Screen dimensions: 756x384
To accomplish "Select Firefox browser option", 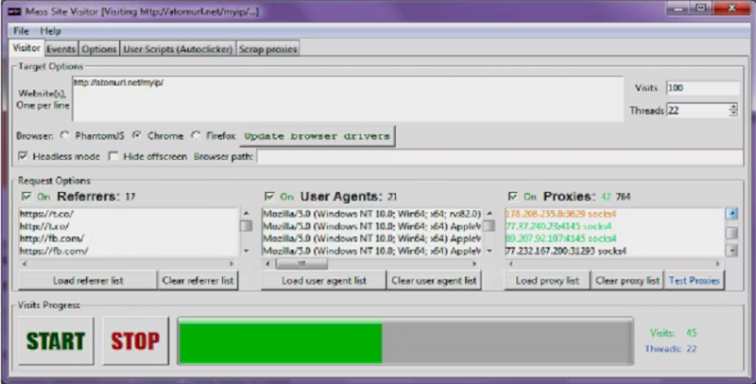I will pyautogui.click(x=196, y=136).
